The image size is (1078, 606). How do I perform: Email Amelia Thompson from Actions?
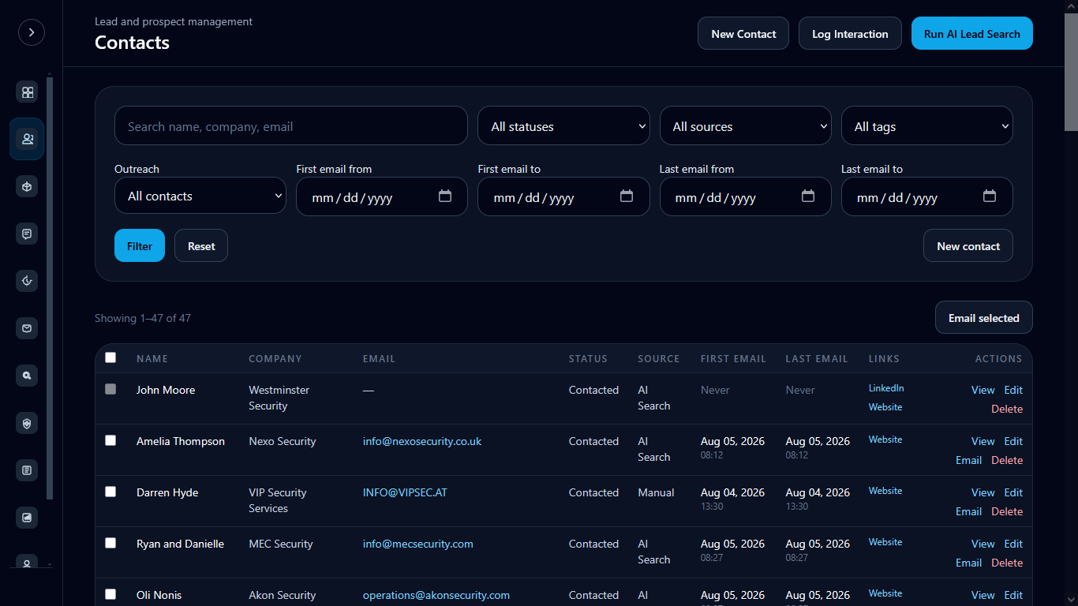click(968, 460)
